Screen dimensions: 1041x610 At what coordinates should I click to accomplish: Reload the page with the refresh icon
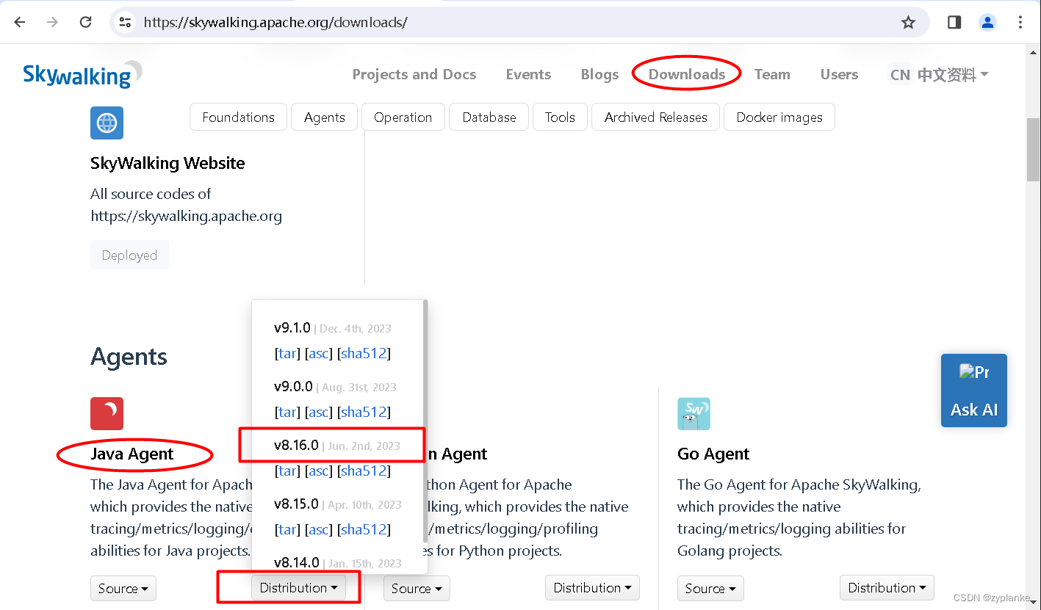[x=85, y=22]
